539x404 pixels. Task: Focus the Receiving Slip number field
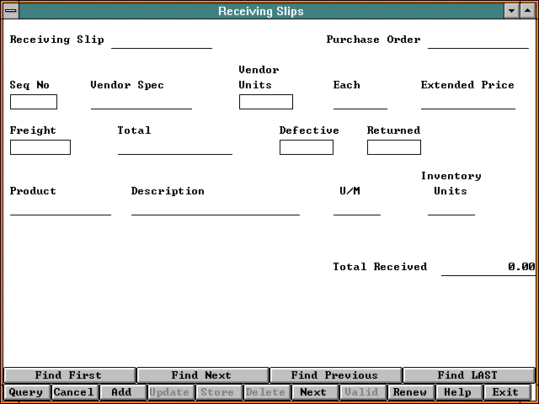(x=161, y=40)
